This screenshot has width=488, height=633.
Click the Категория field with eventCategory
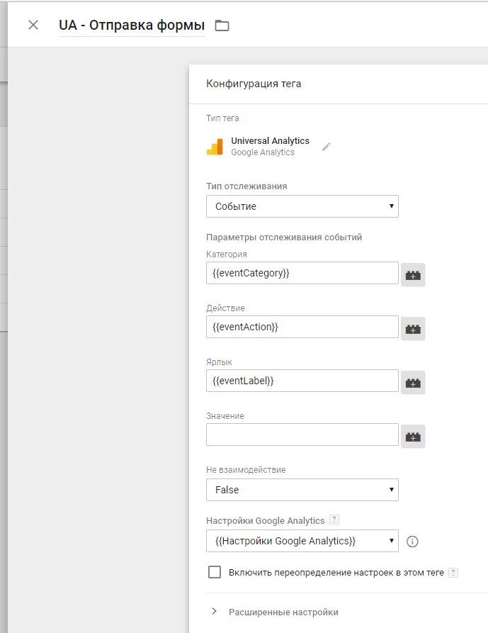click(x=302, y=273)
